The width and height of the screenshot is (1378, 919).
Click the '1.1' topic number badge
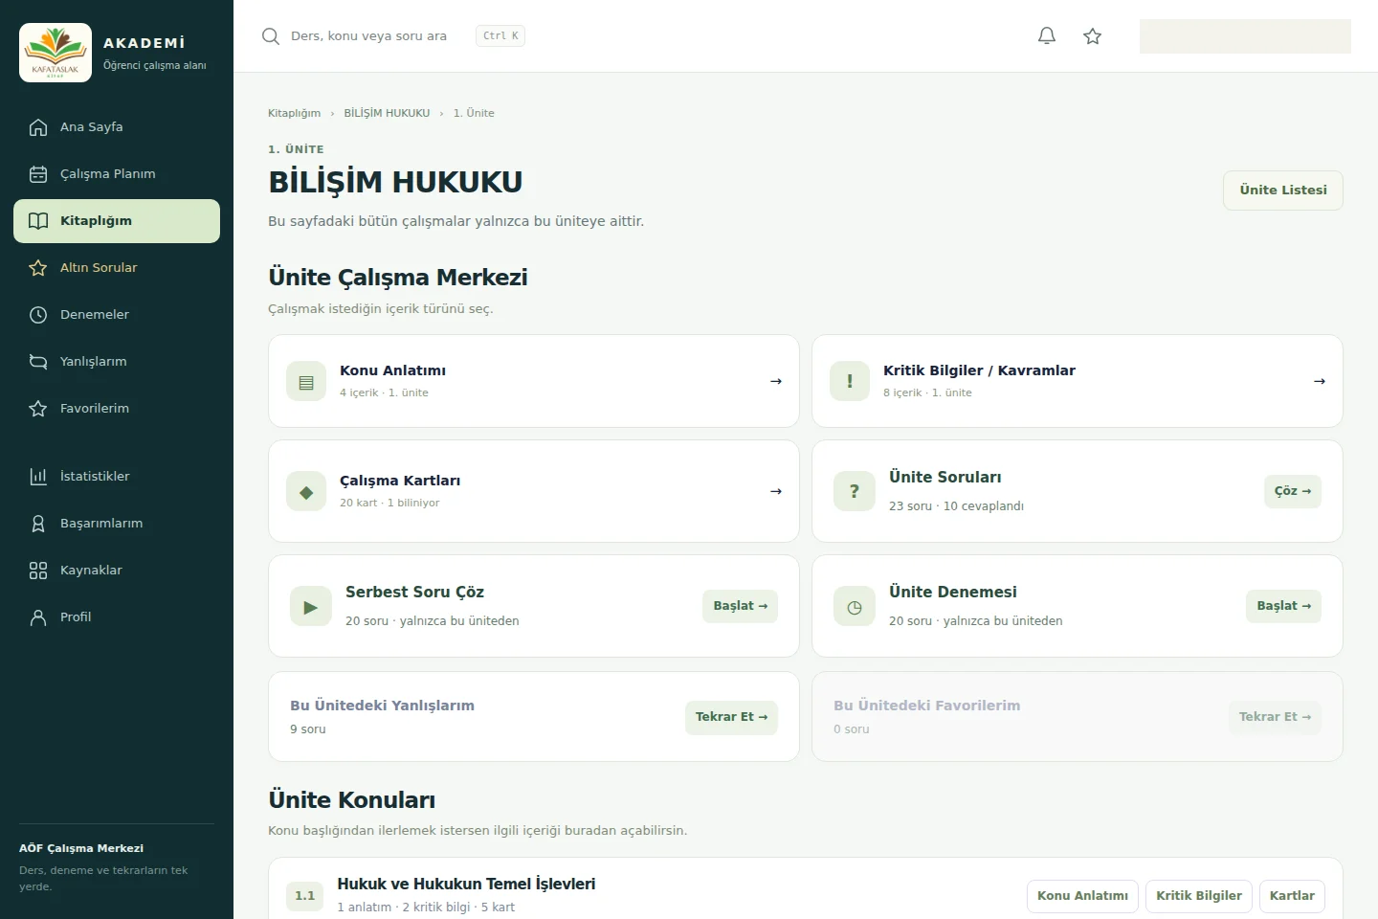(305, 896)
